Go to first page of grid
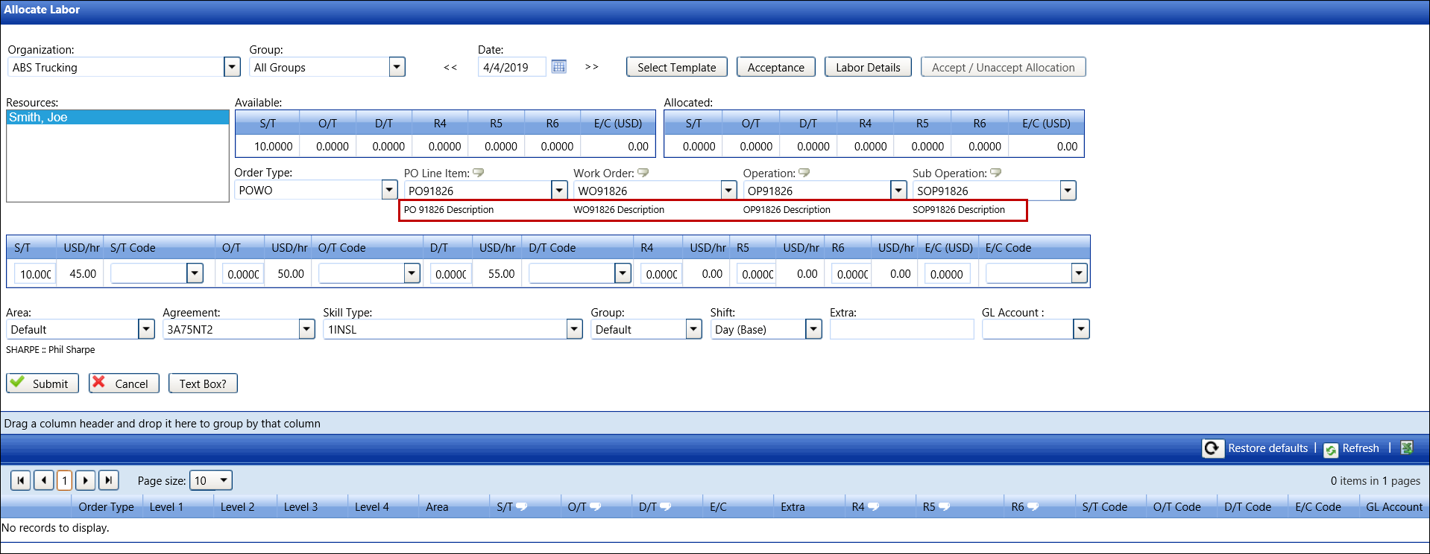 [21, 480]
